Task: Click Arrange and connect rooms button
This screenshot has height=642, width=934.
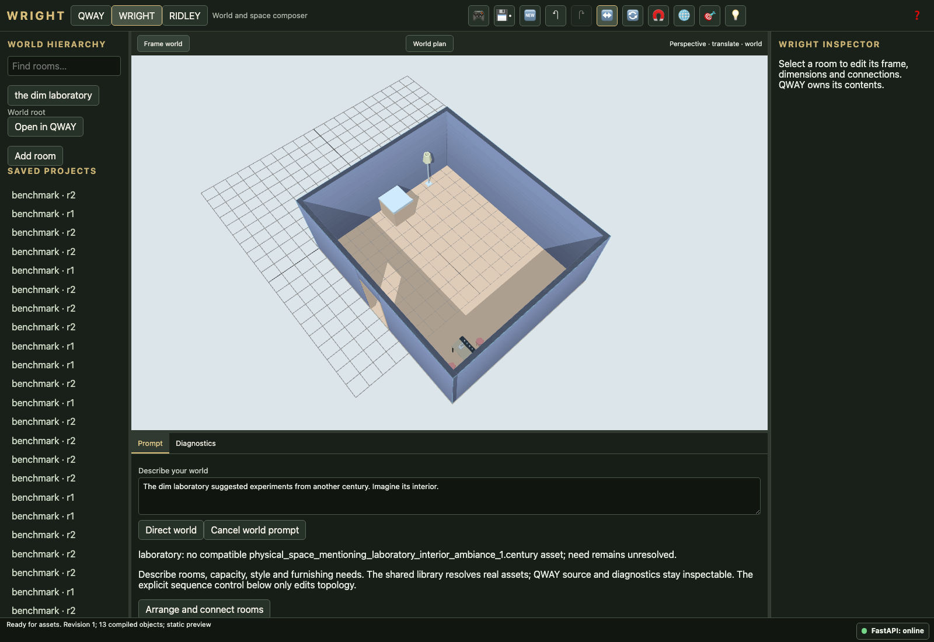Action: (204, 609)
